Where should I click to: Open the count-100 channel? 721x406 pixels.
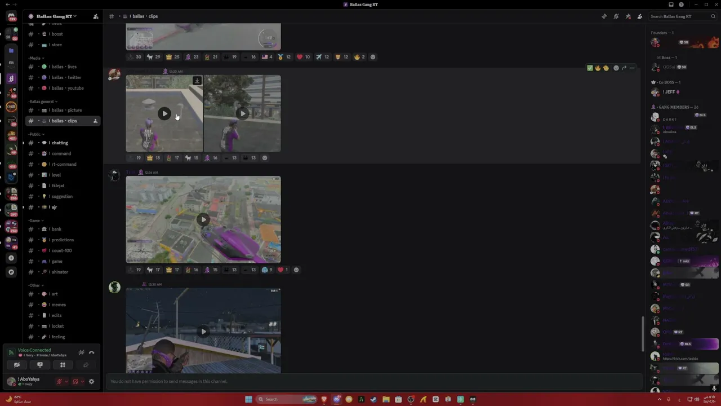click(x=63, y=250)
